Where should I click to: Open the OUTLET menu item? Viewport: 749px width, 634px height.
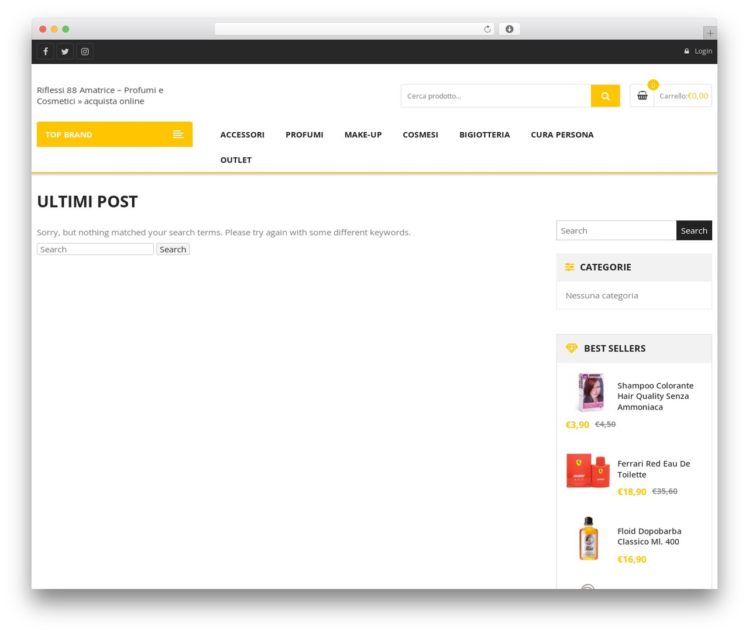tap(236, 160)
